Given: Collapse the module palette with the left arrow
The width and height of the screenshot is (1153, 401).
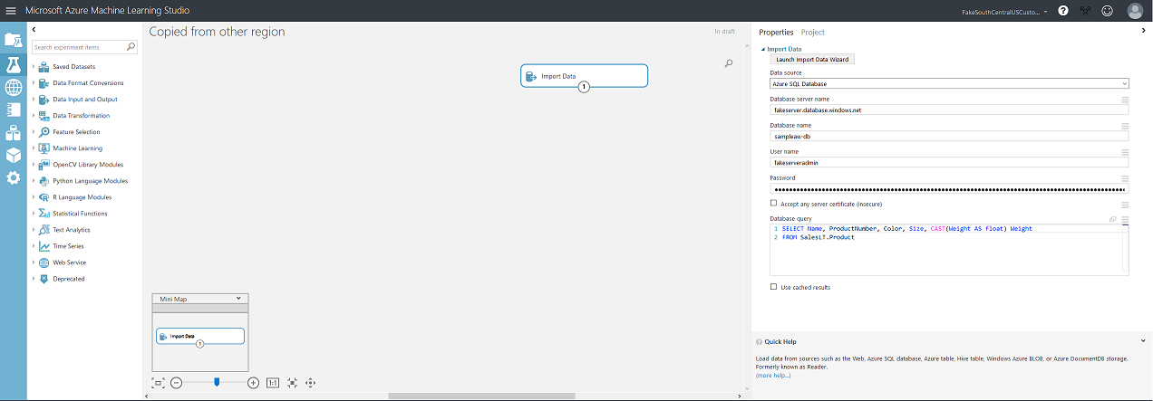Looking at the screenshot, I should pyautogui.click(x=34, y=31).
